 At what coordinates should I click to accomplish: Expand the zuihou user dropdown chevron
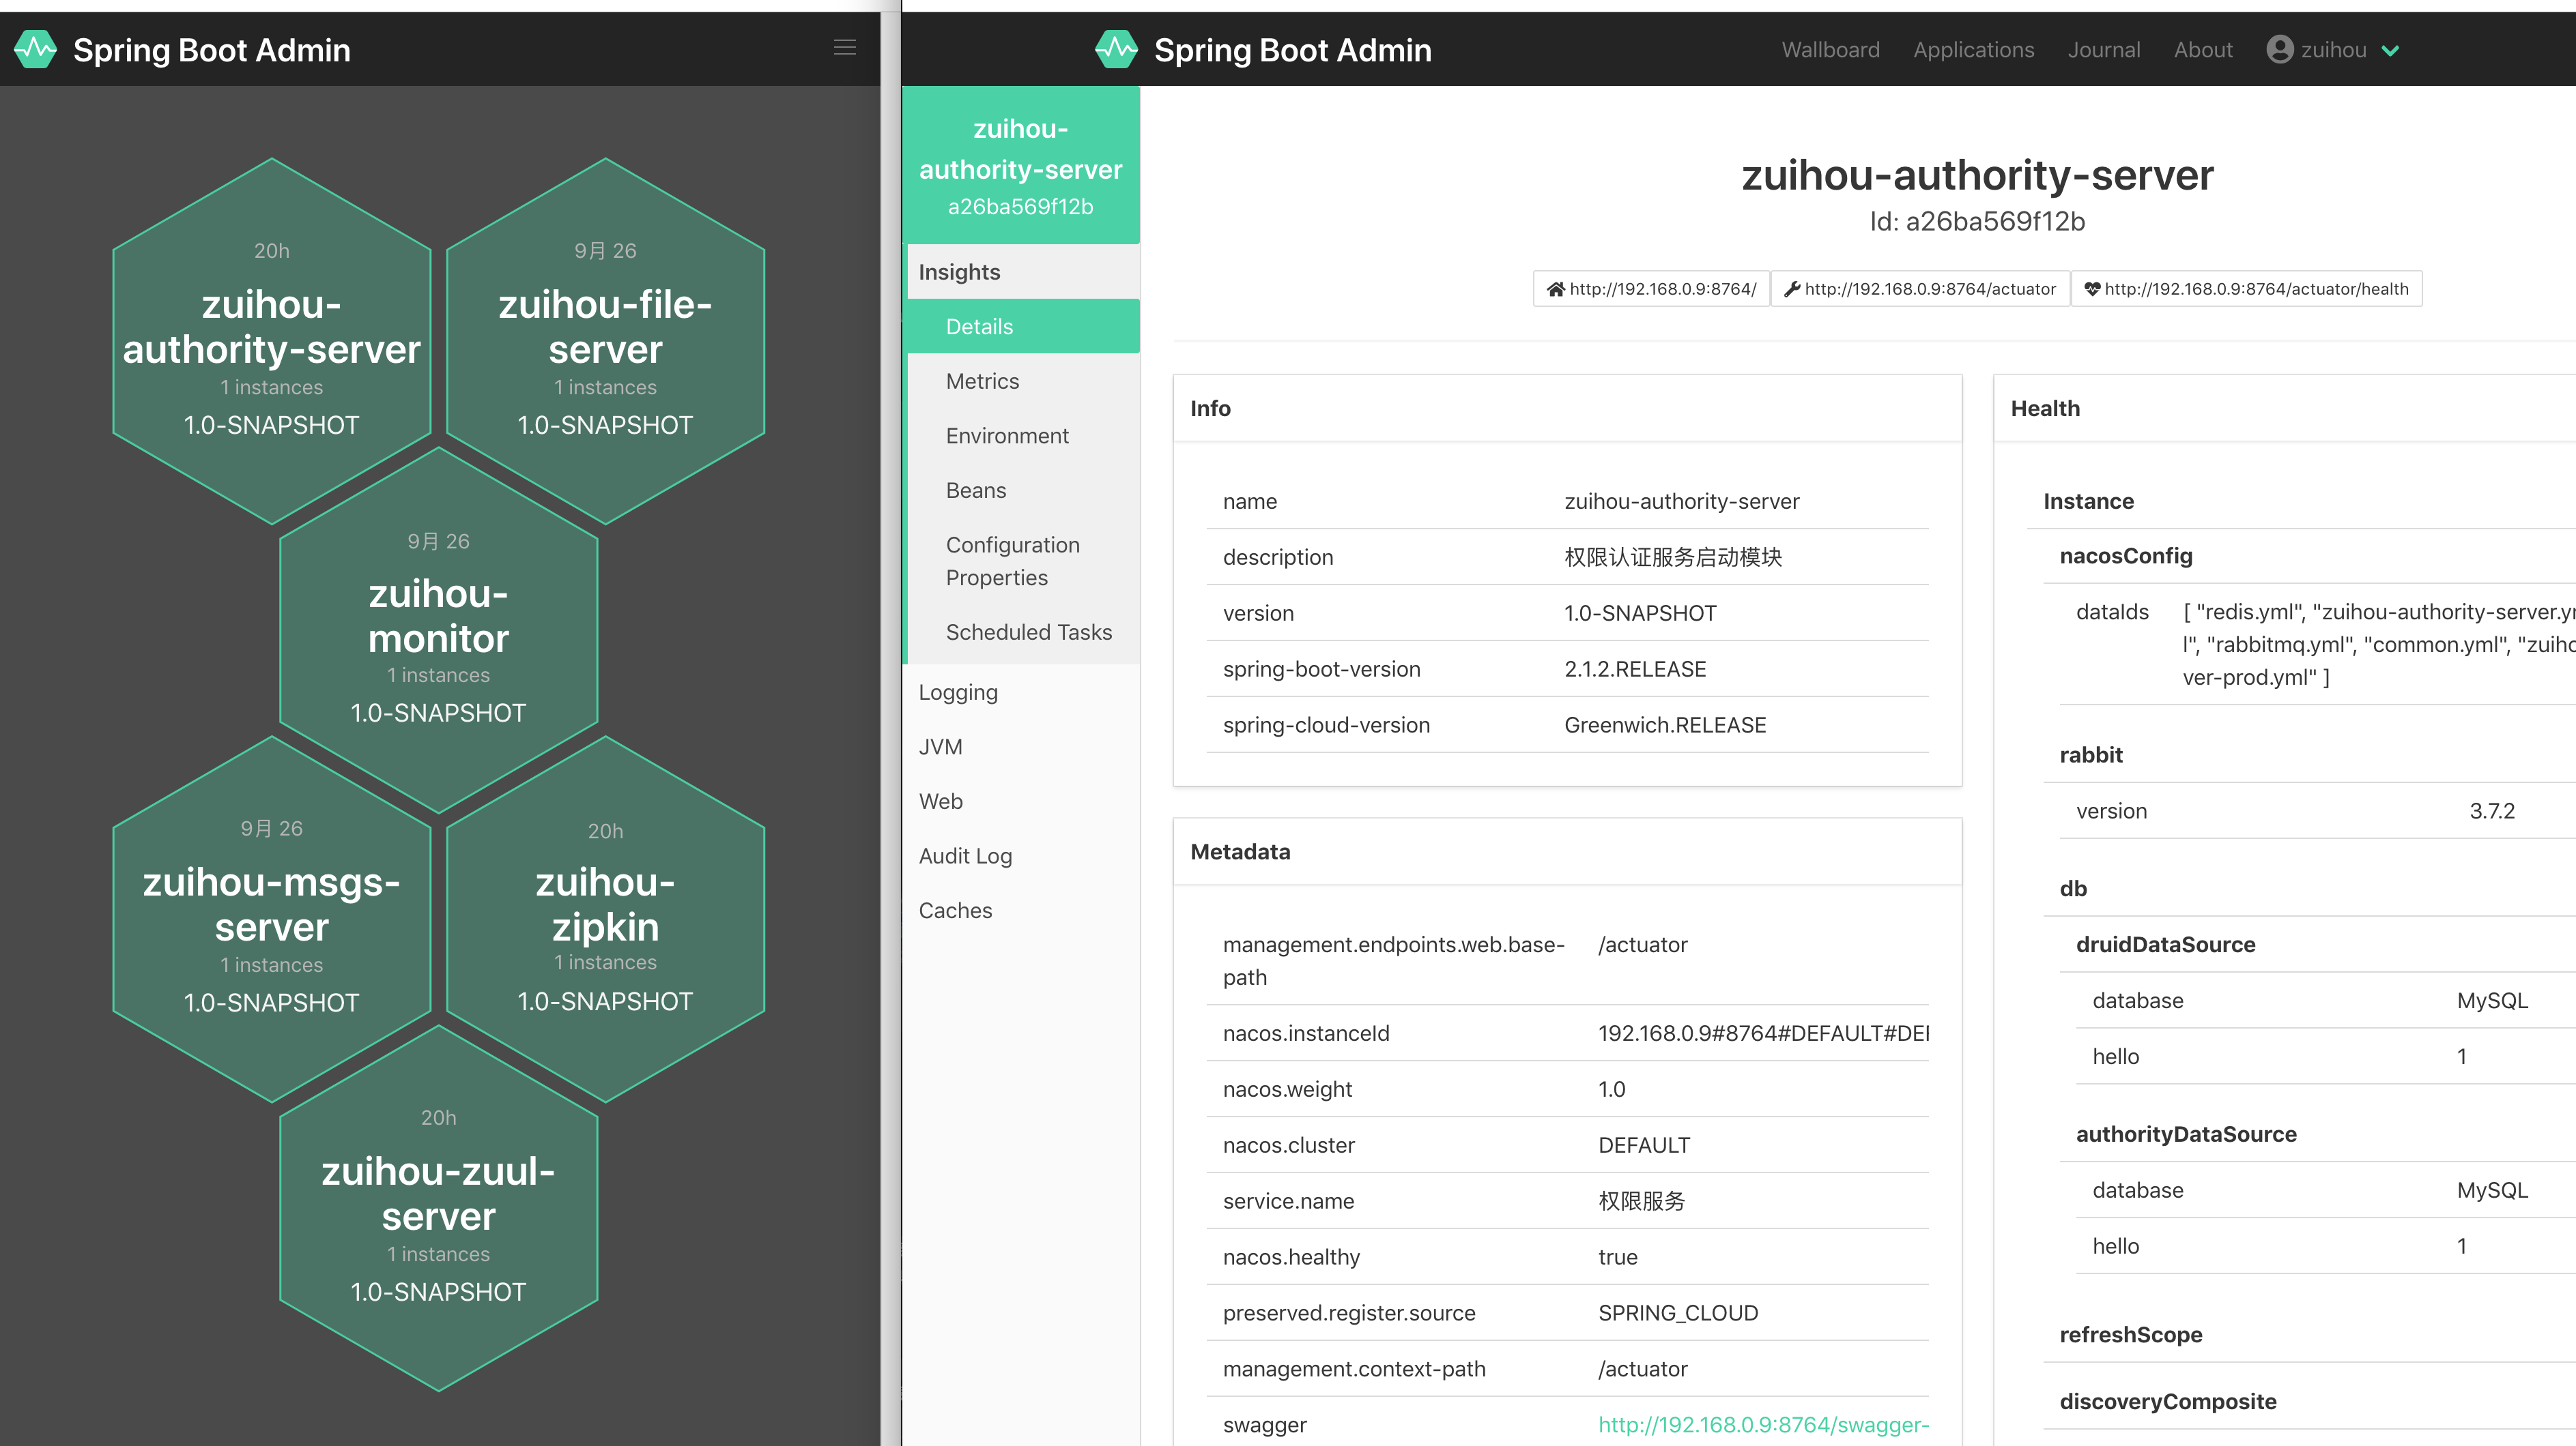[2390, 51]
